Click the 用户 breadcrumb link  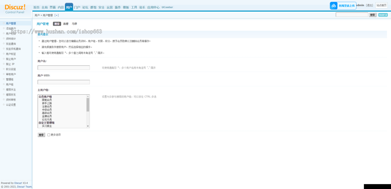(x=37, y=15)
